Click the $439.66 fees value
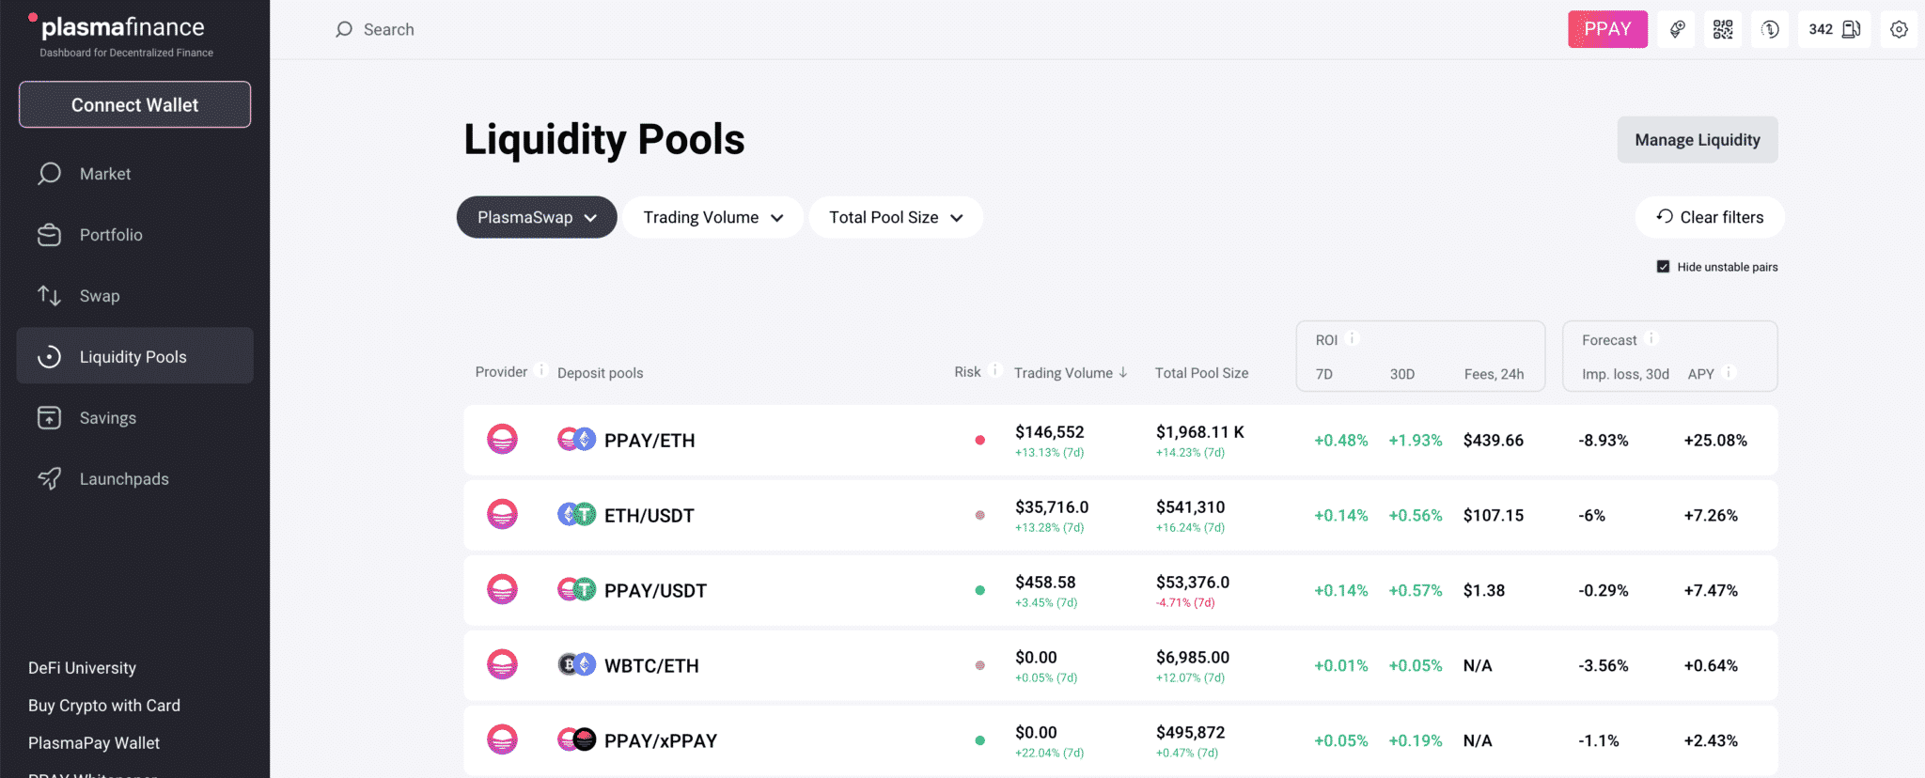The width and height of the screenshot is (1925, 778). (1494, 441)
